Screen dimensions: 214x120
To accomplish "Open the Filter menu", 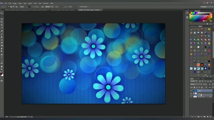I will (35, 3).
